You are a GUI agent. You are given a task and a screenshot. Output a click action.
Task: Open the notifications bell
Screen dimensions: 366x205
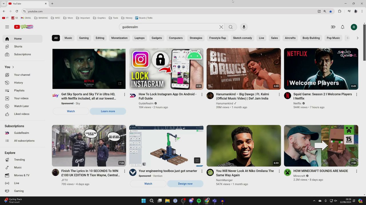tap(343, 27)
